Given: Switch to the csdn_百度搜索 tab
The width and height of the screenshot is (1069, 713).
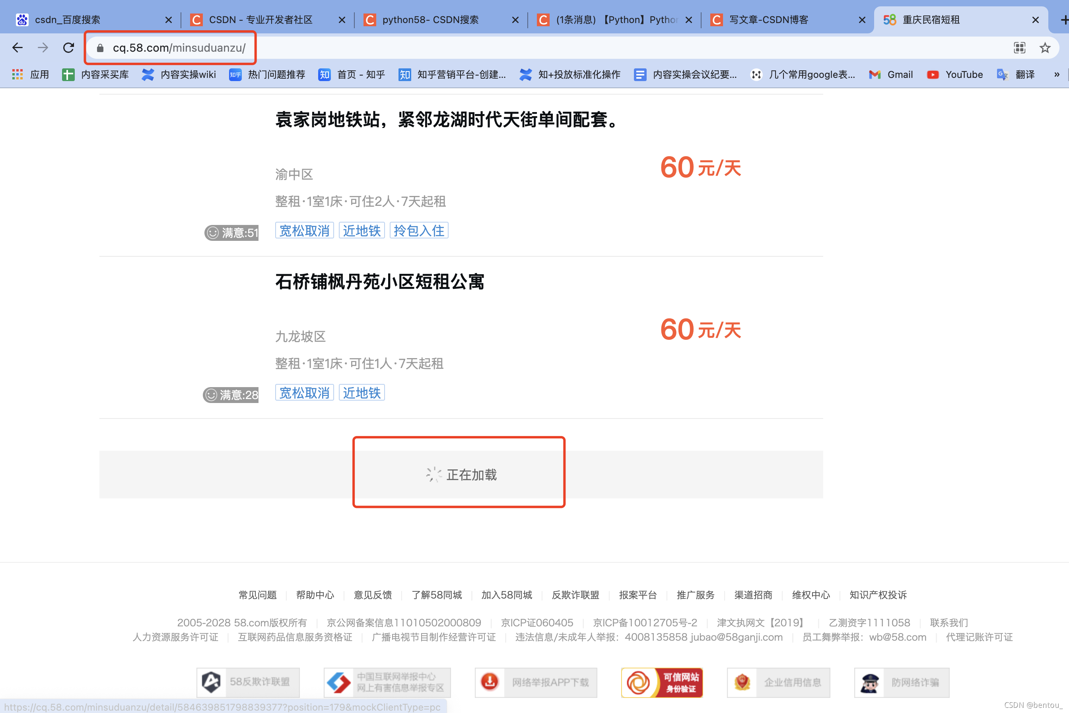Looking at the screenshot, I should click(68, 20).
